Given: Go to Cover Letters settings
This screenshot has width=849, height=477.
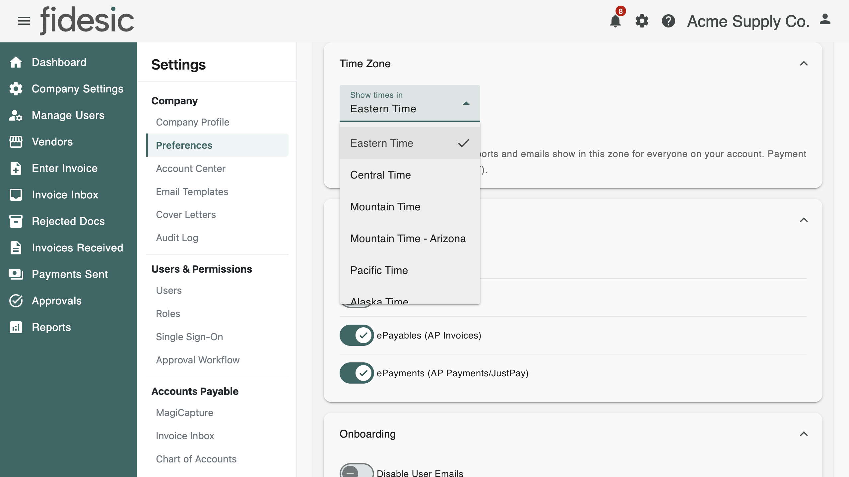Looking at the screenshot, I should click(186, 215).
